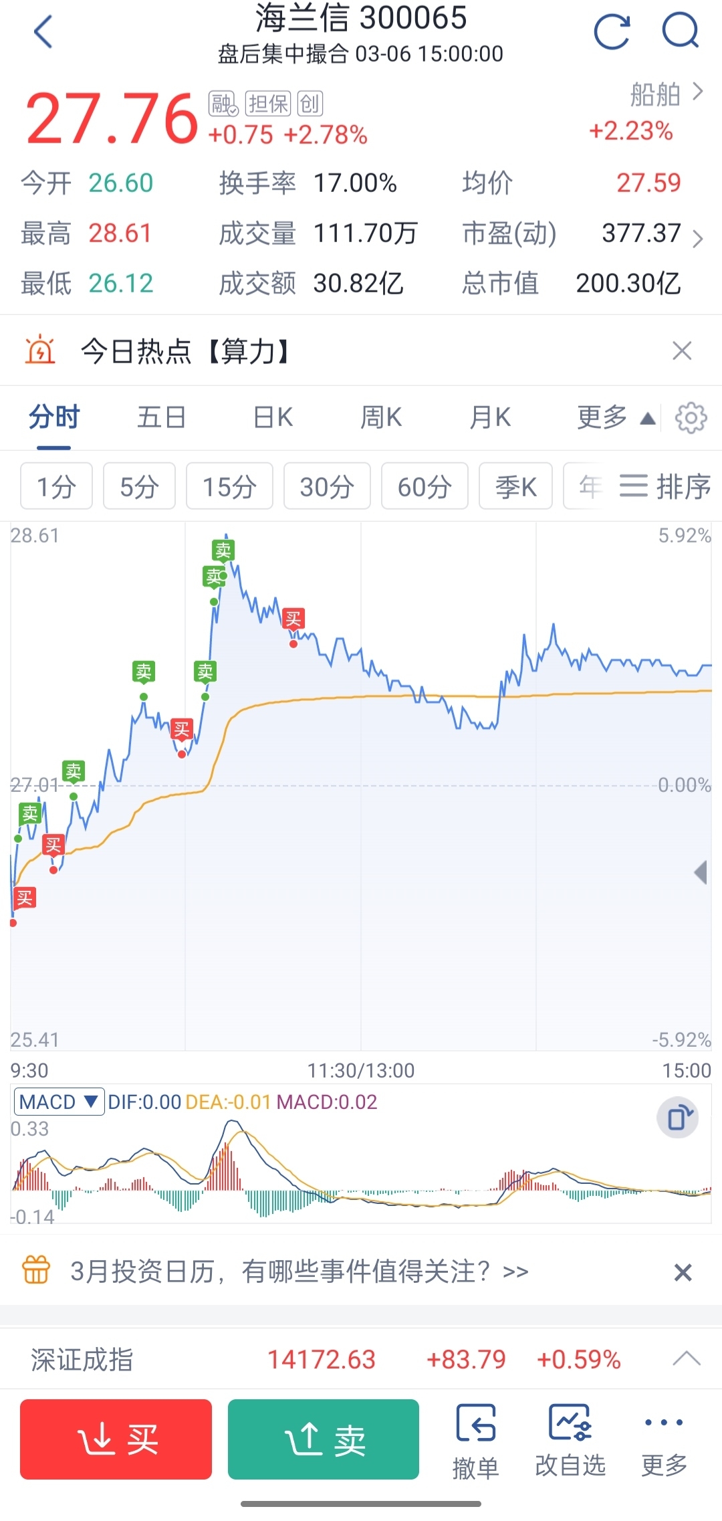Image resolution: width=722 pixels, height=1521 pixels.
Task: Switch to the 日K tab
Action: 273,417
